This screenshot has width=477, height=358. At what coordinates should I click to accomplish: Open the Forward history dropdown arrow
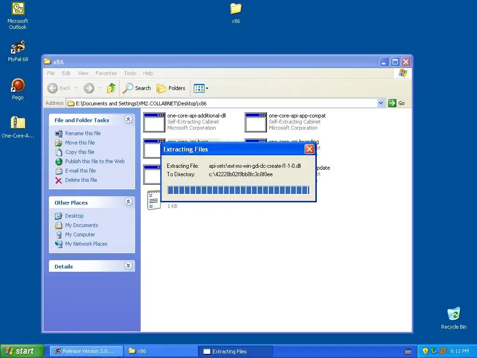(100, 88)
